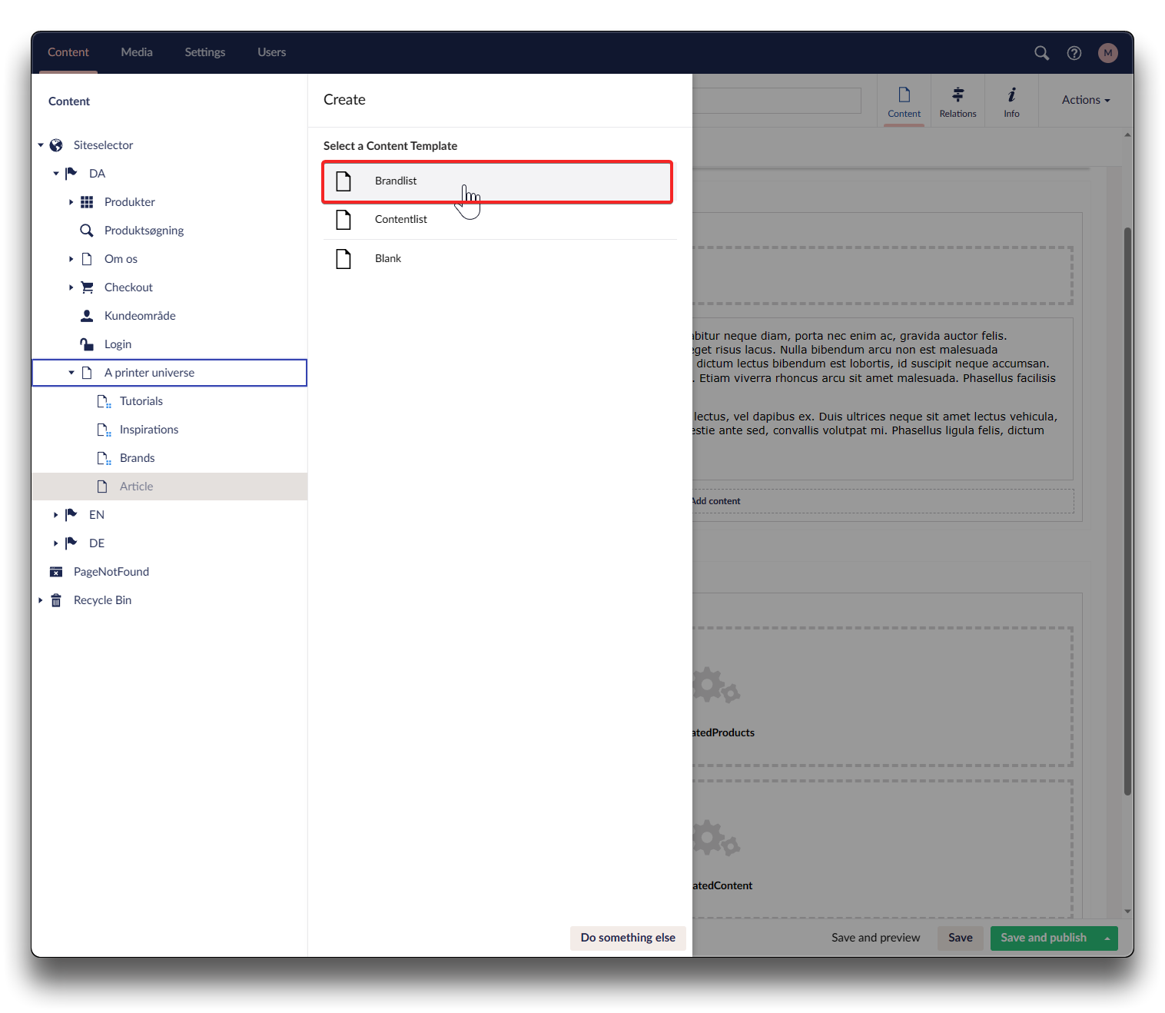Expand the EN language node
Image resolution: width=1165 pixels, height=1013 pixels.
point(55,515)
